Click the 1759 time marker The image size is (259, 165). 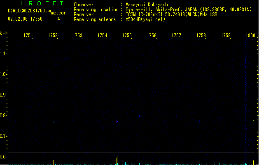(226, 35)
